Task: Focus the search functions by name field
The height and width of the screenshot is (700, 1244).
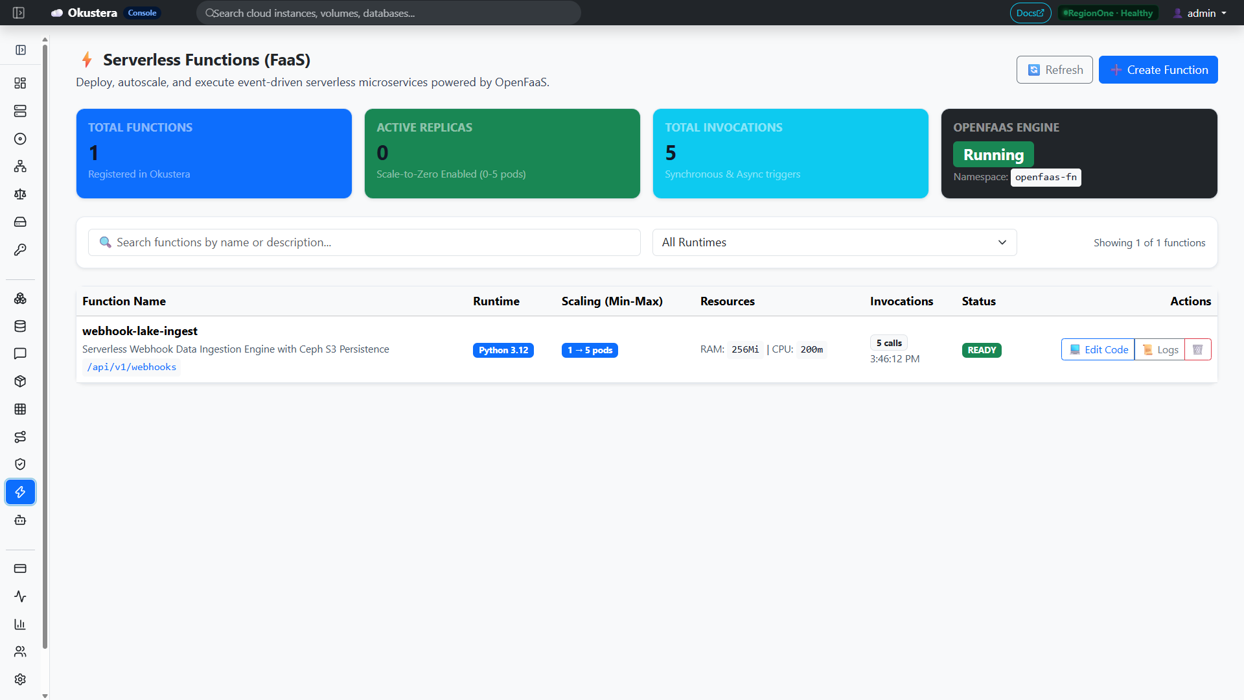Action: click(364, 242)
